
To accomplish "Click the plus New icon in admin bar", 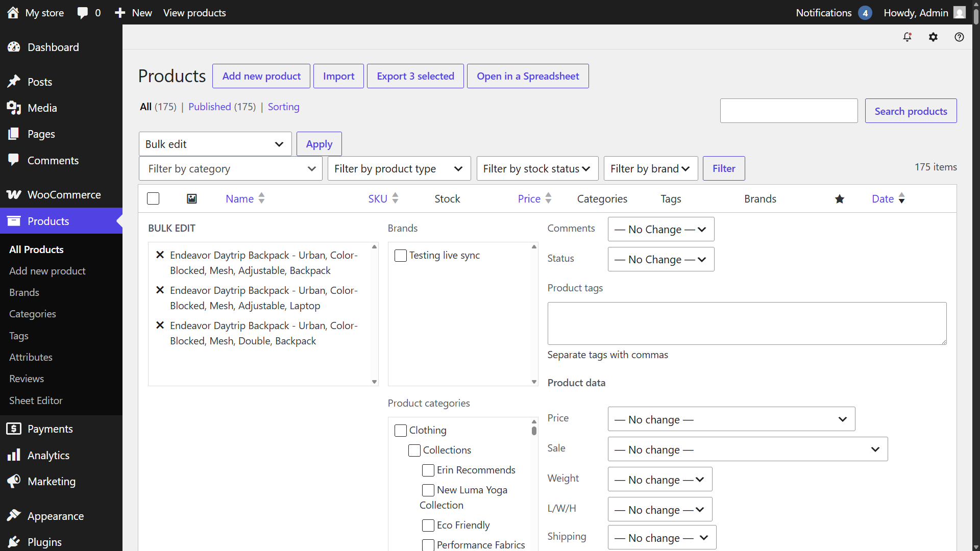I will coord(120,13).
